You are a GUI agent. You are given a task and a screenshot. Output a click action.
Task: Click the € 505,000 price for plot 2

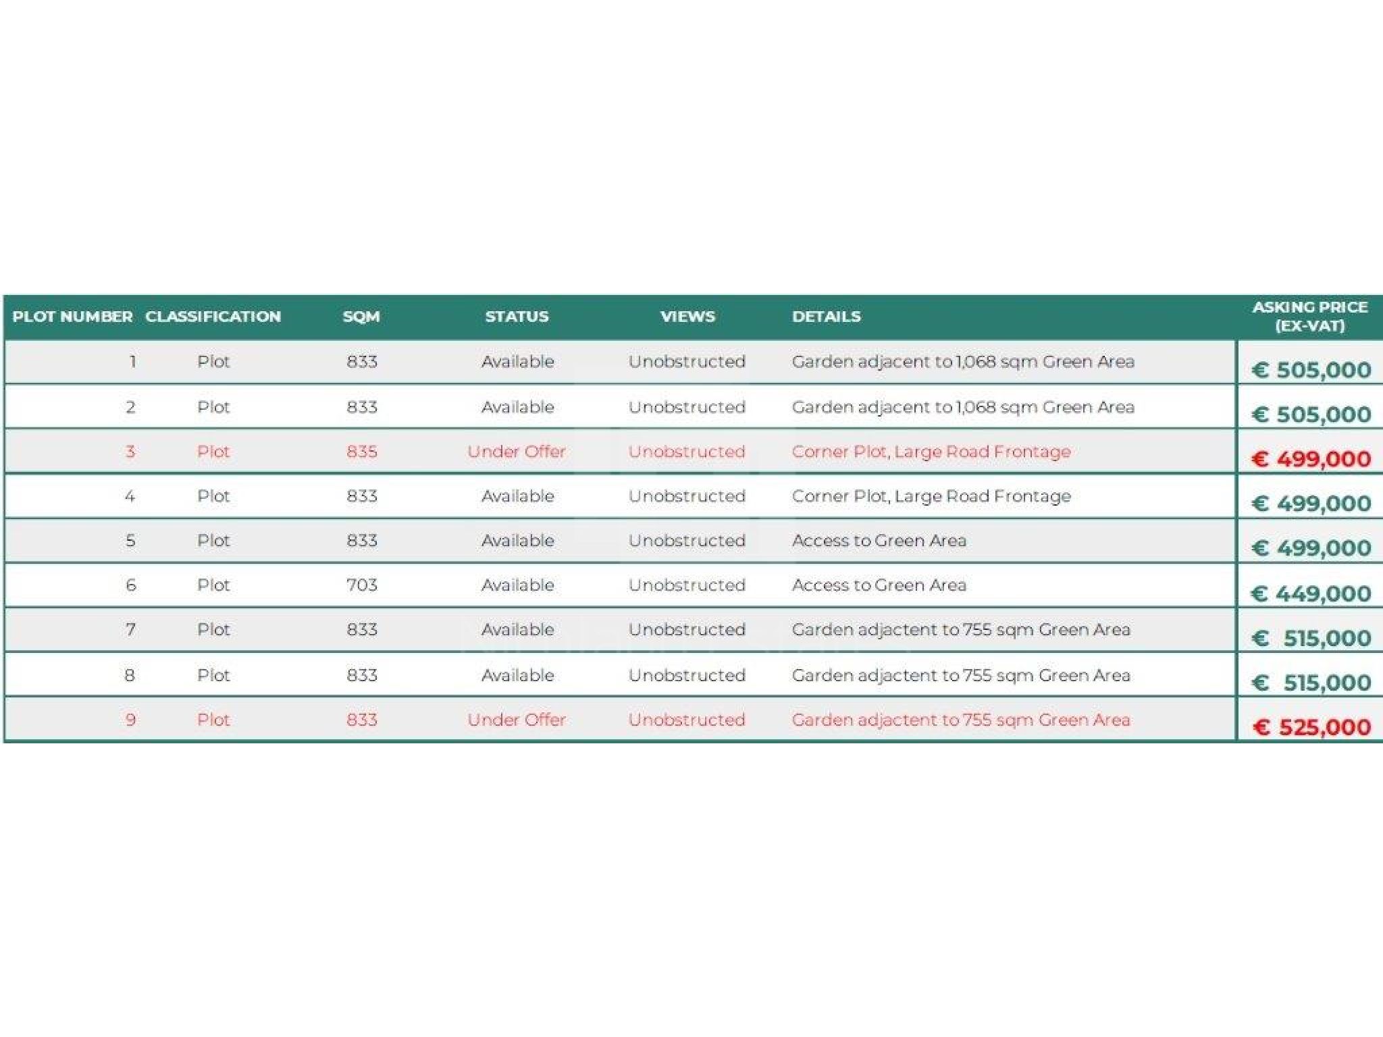1311,415
